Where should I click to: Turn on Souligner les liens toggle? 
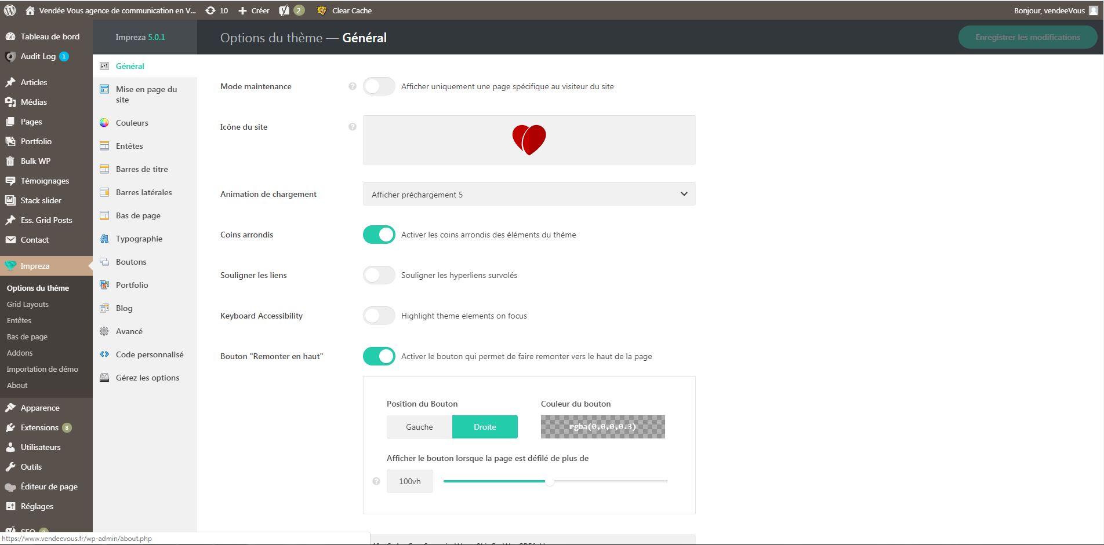[x=379, y=275]
